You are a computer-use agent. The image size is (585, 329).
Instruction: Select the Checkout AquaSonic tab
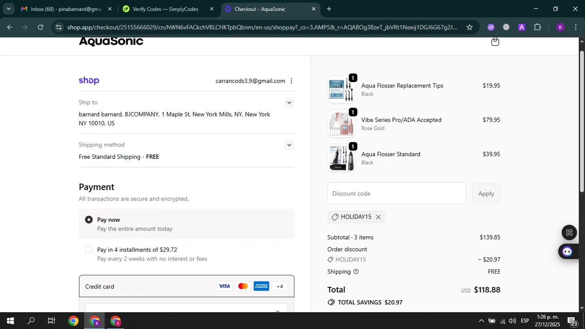click(271, 9)
